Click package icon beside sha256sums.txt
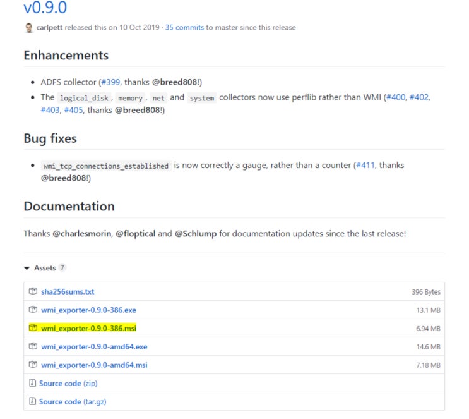Screen dimensions: 469x419 33,292
